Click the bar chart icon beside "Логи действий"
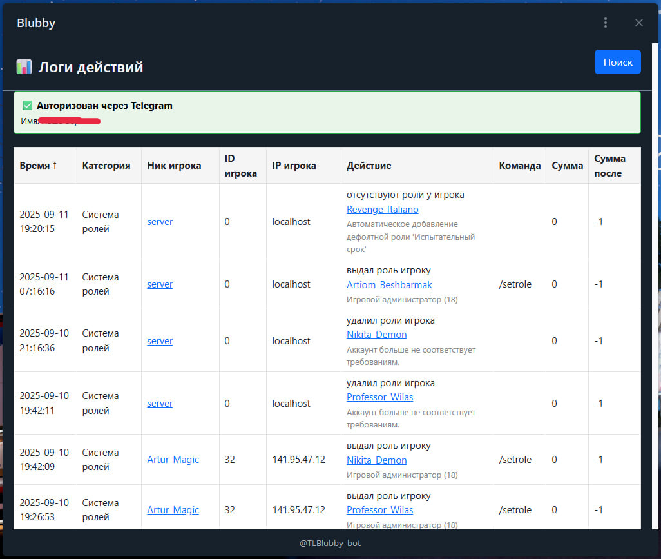This screenshot has width=661, height=559. [x=23, y=66]
